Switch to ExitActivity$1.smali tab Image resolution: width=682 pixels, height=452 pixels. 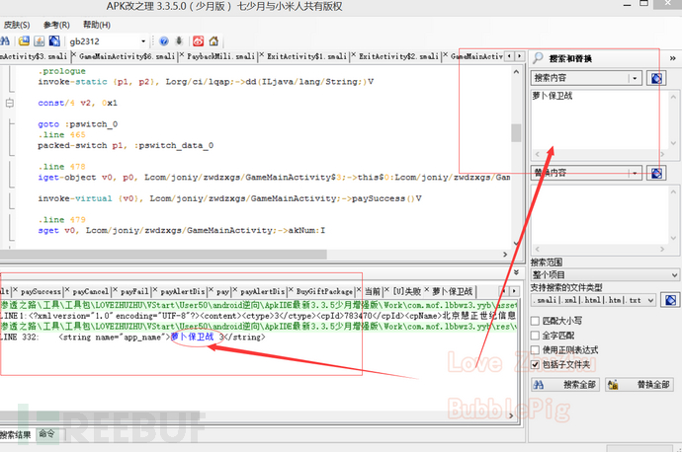(306, 56)
